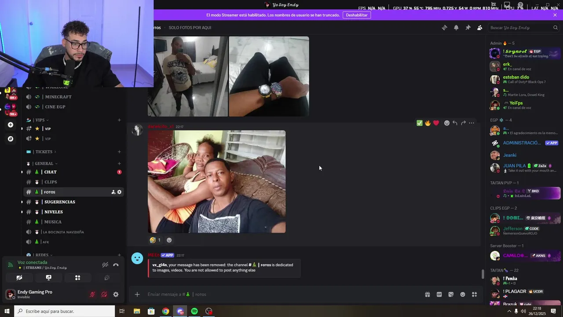Open more message options (three dots)

click(472, 123)
